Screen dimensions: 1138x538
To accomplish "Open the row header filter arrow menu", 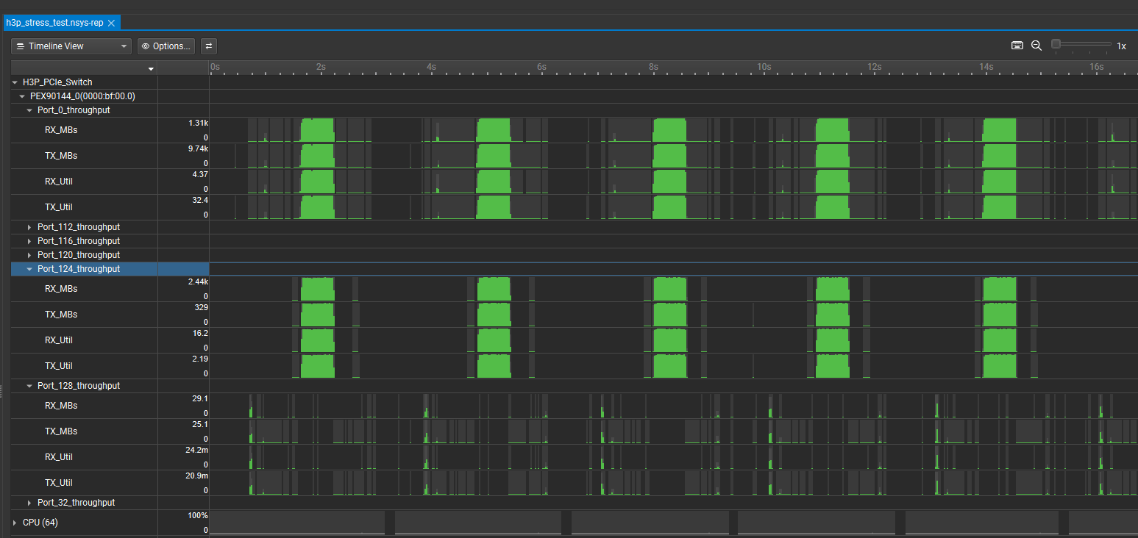I will 151,68.
